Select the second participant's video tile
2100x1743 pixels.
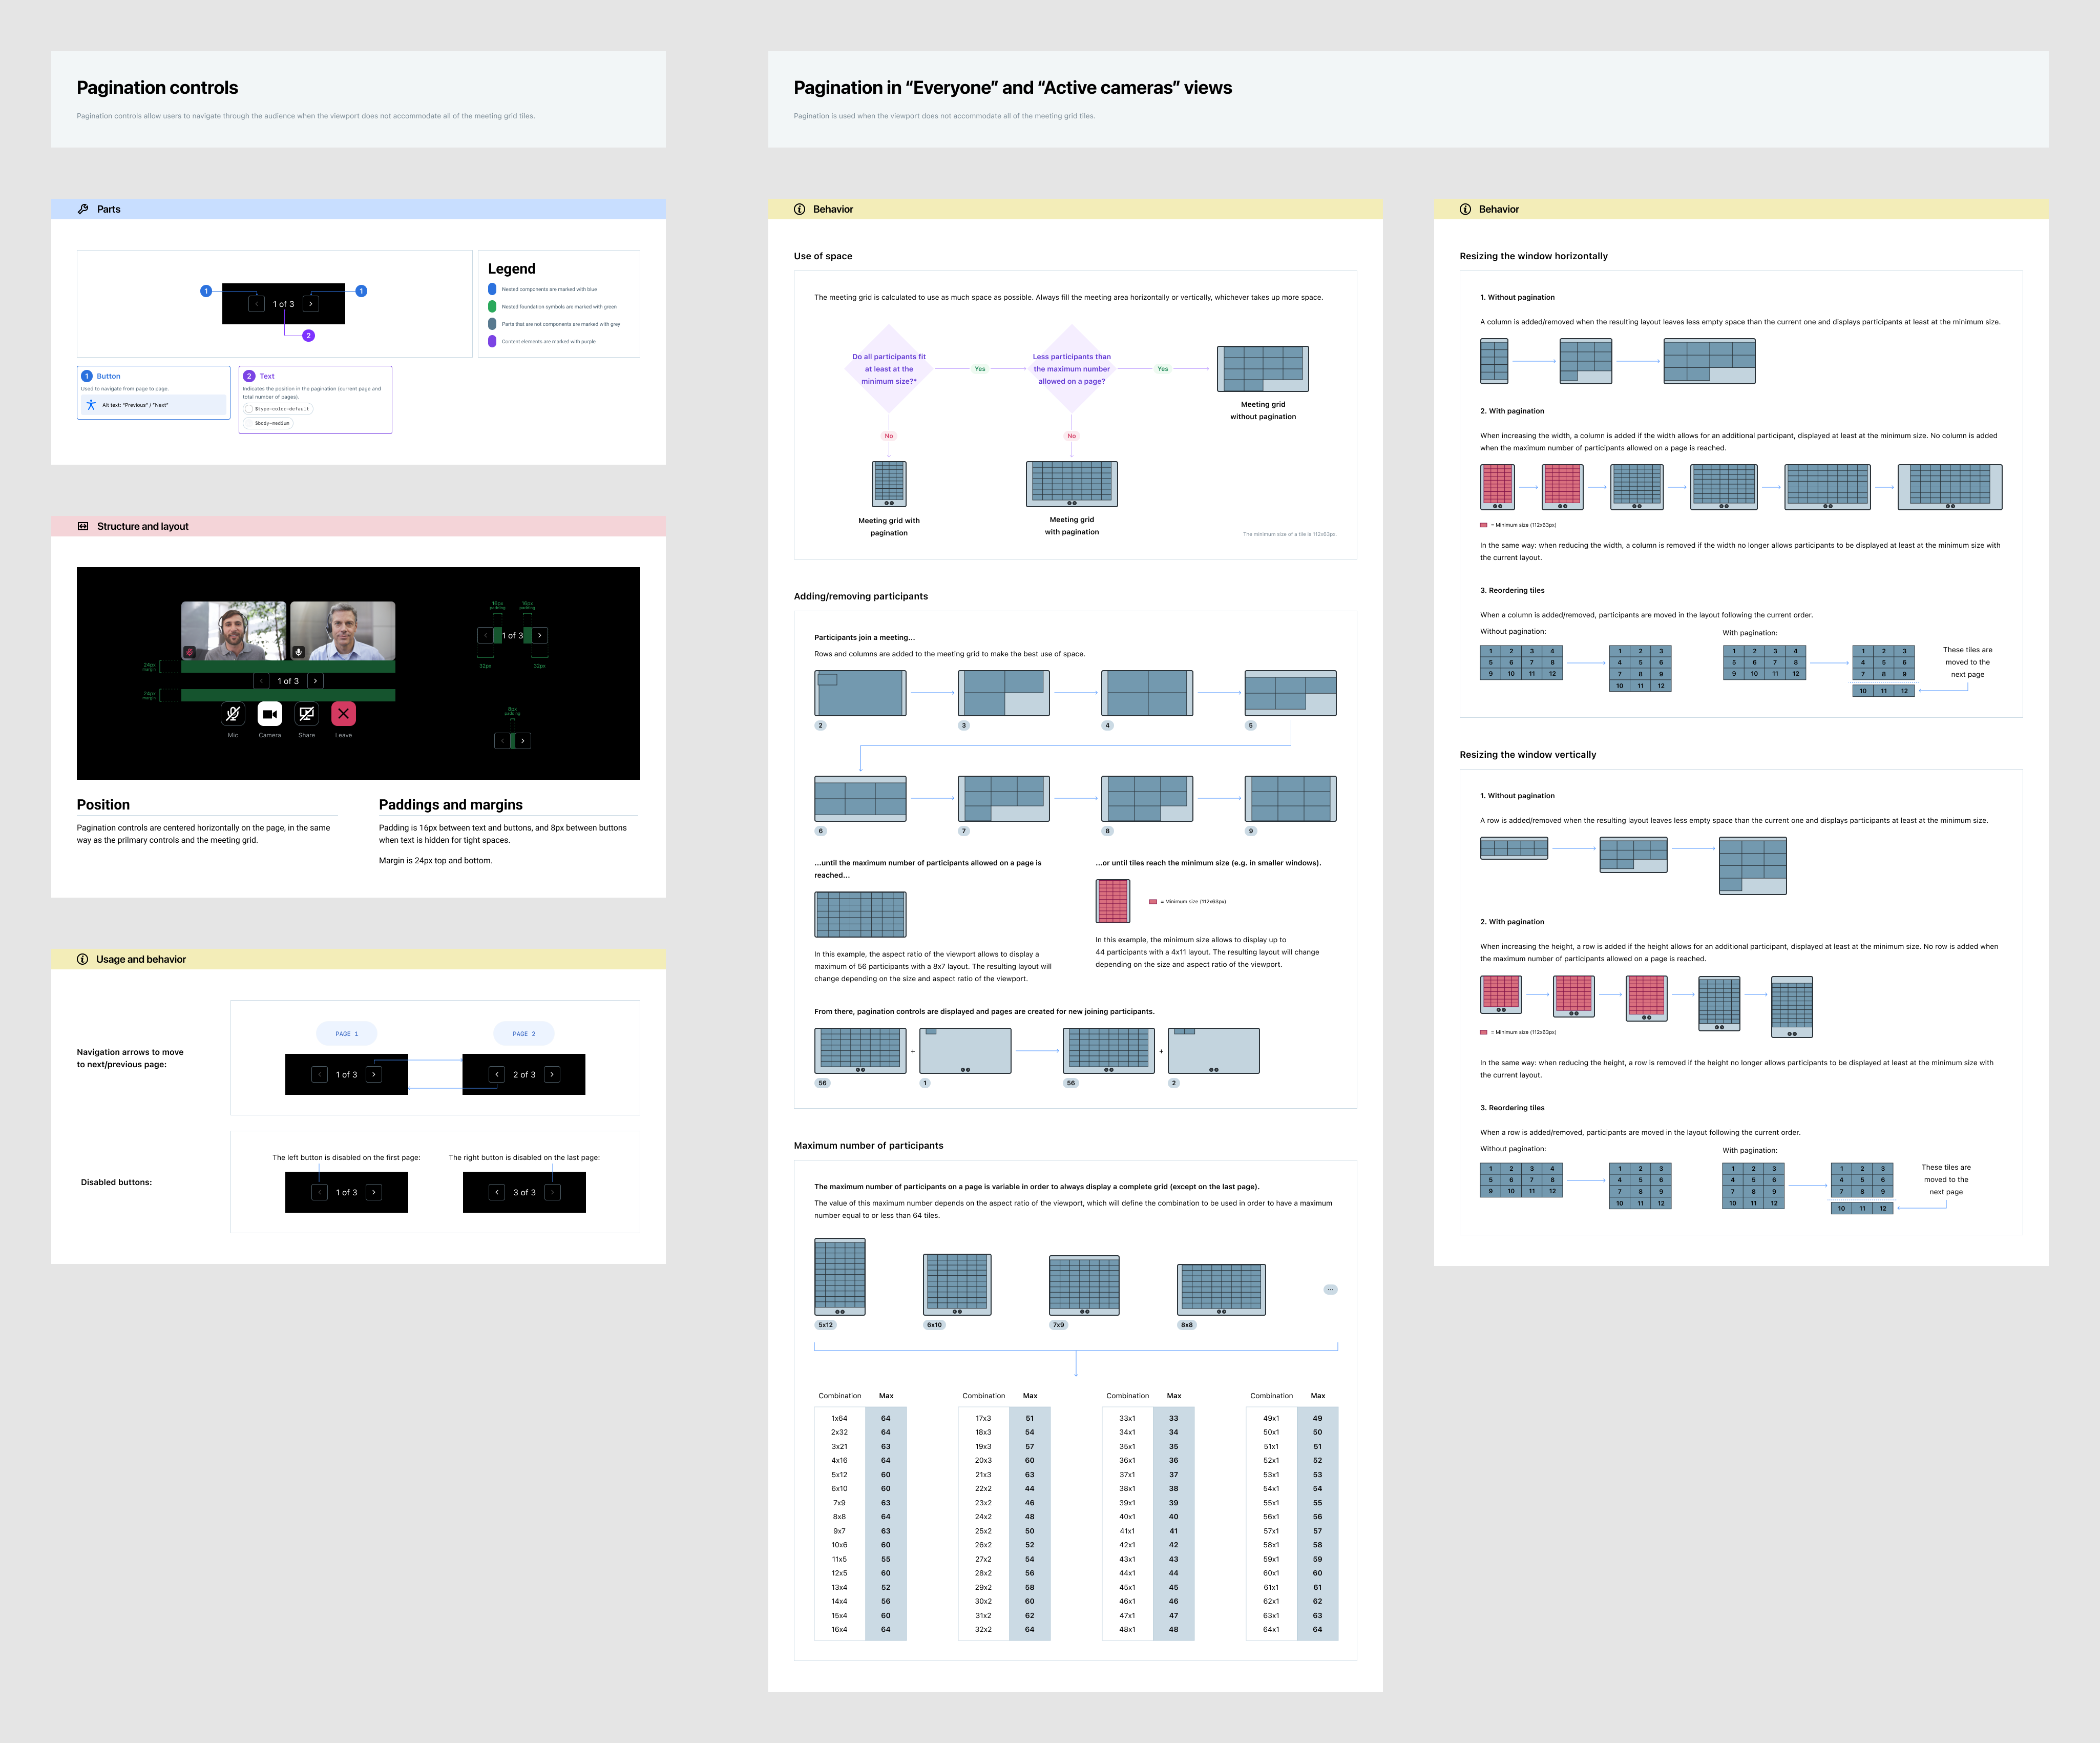(343, 631)
